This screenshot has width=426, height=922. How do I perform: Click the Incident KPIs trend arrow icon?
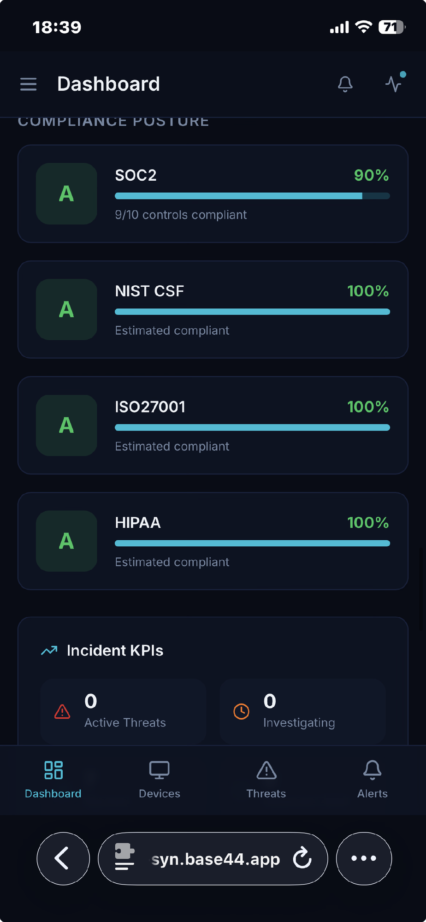[49, 650]
